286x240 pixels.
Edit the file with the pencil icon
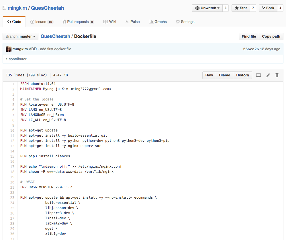[268, 75]
